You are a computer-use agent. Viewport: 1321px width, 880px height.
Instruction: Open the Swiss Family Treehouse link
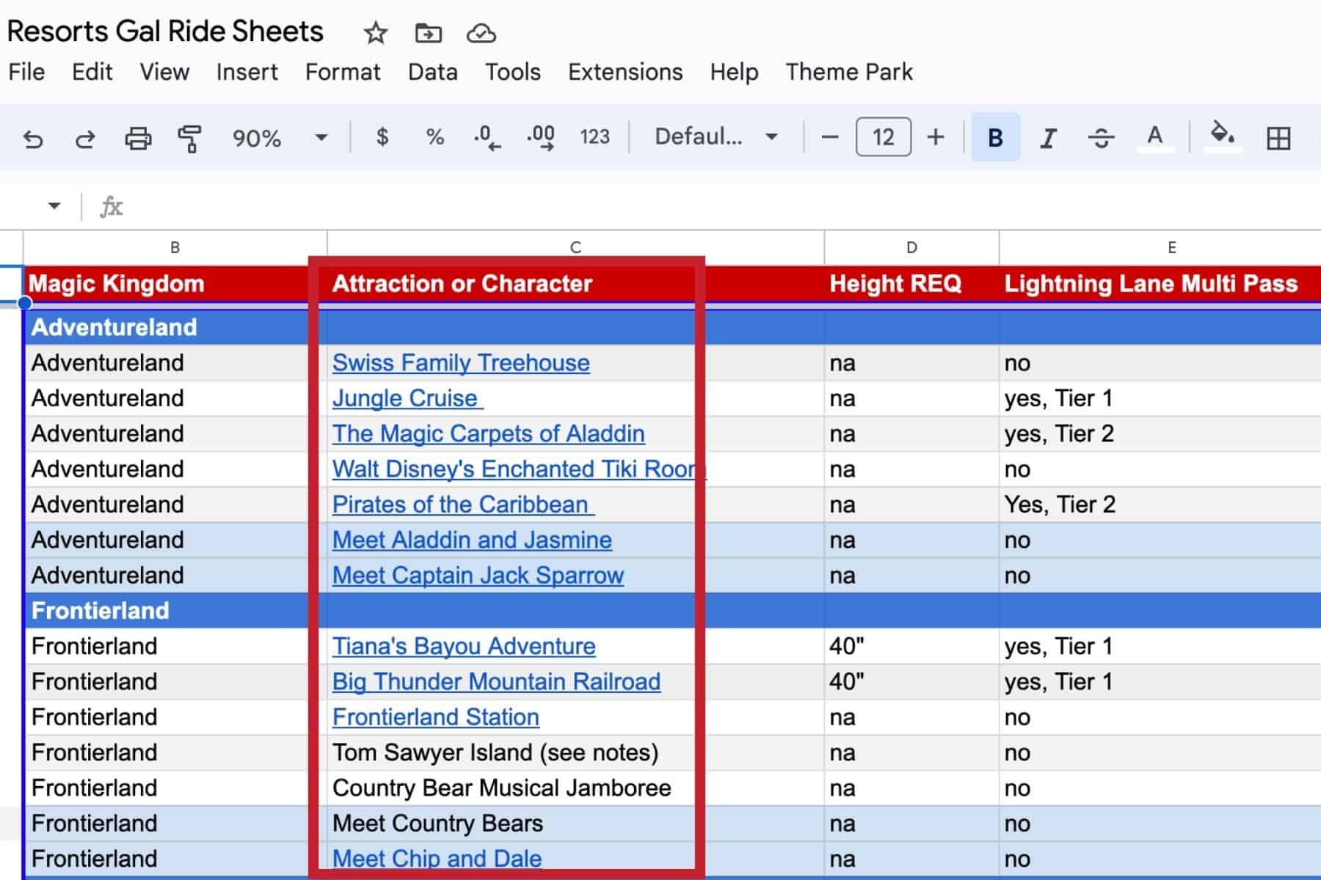coord(461,363)
